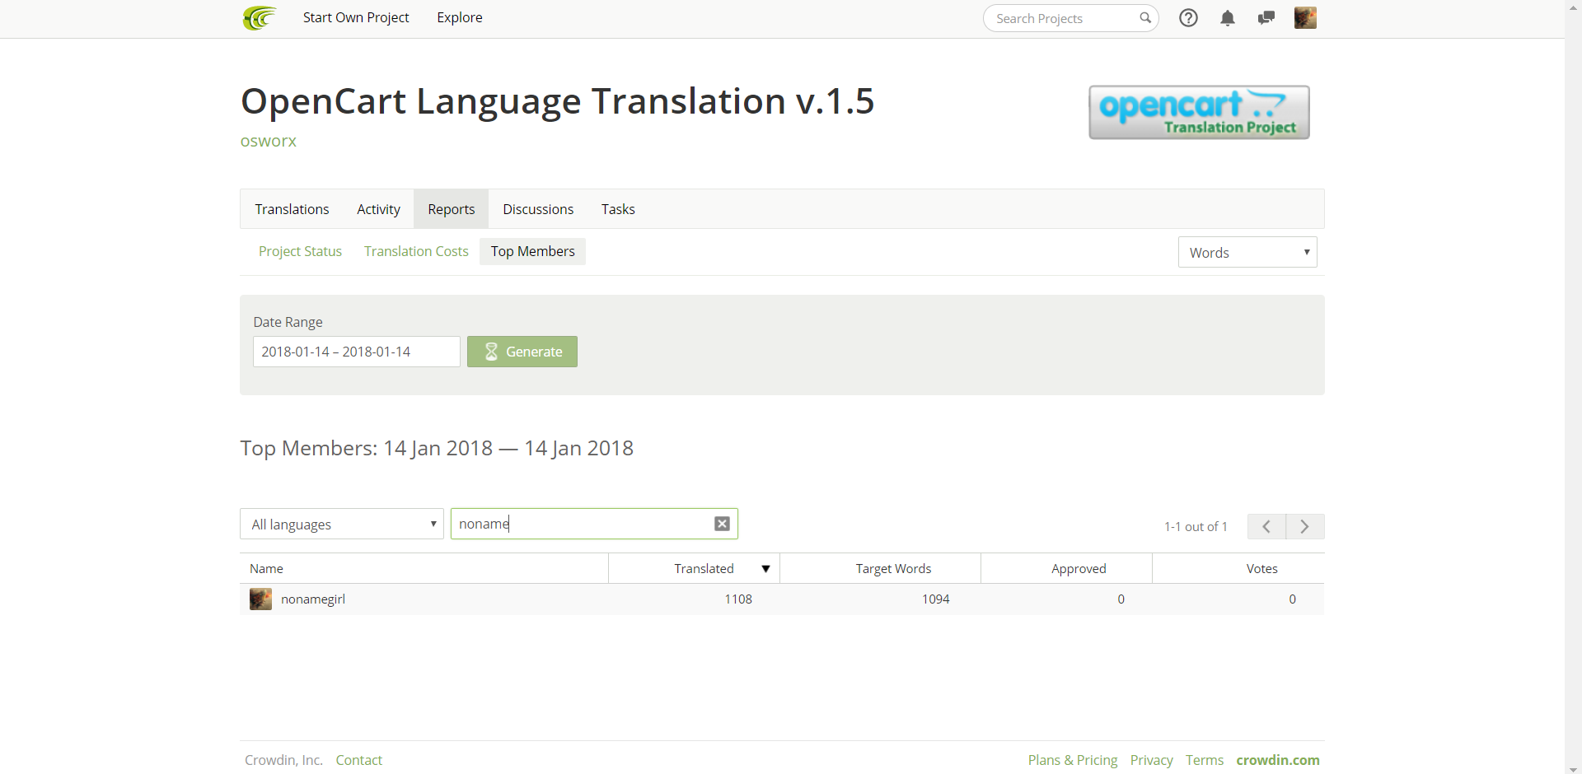The width and height of the screenshot is (1582, 774).
Task: Click the OpenCart Translation Project logo
Action: [1199, 112]
